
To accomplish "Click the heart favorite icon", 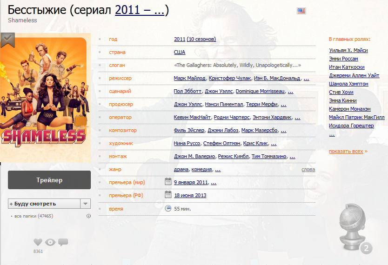I will 38,242.
